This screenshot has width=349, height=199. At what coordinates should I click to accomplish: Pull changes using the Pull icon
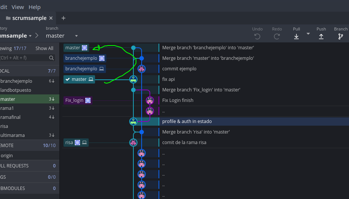tap(296, 36)
